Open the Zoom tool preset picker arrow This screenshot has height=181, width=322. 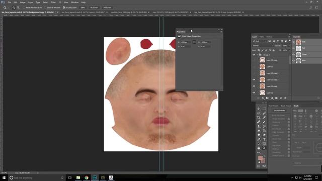(x=8, y=8)
